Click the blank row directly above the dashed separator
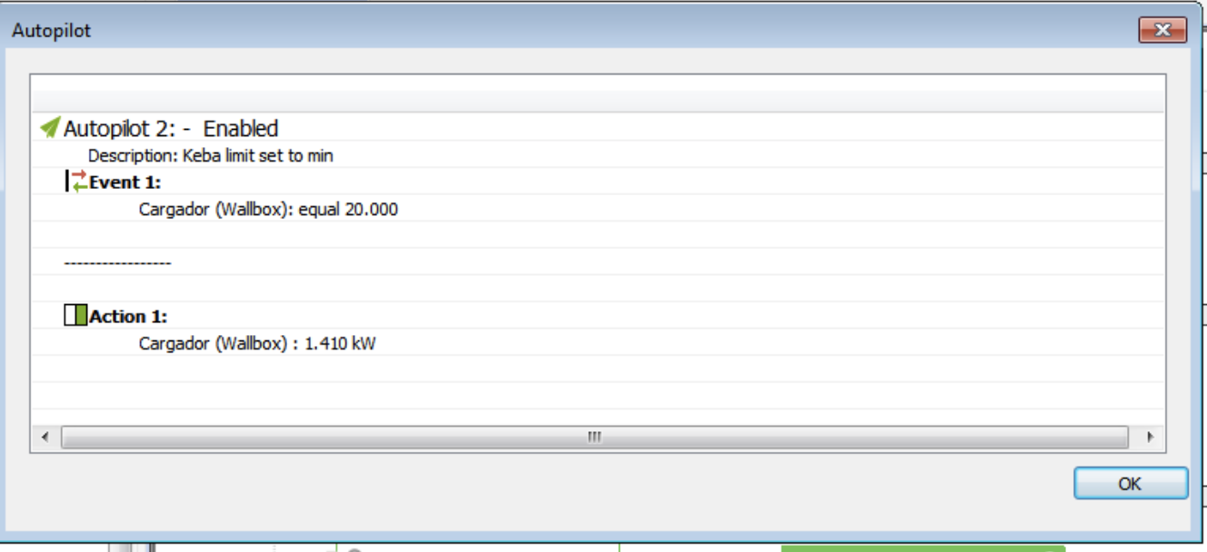This screenshot has width=1207, height=552. [x=598, y=235]
